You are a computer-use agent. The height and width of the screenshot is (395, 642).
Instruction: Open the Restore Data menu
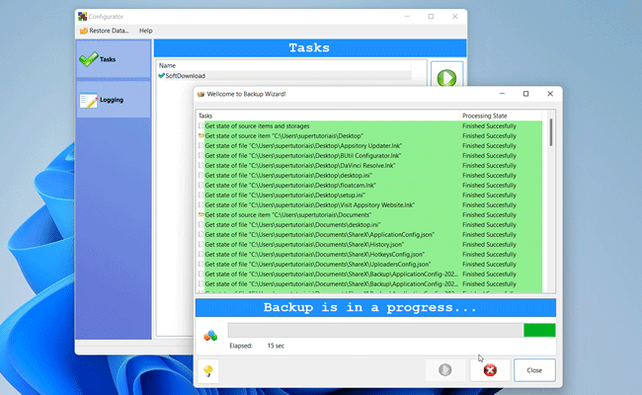[x=105, y=31]
